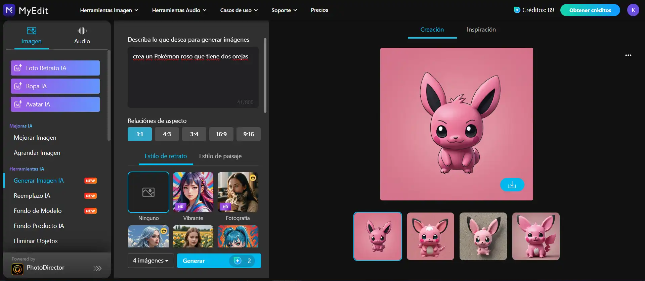The height and width of the screenshot is (281, 645).
Task: Select the second generated Pokémon thumbnail
Action: tap(430, 236)
